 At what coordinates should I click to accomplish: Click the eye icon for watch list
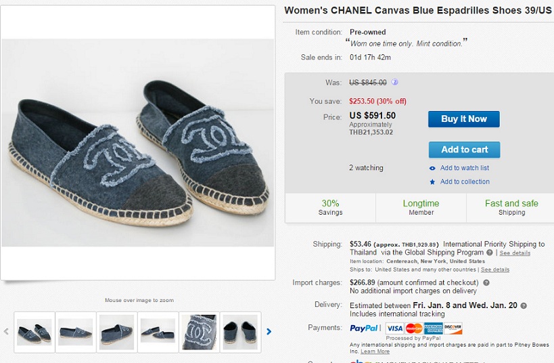point(432,168)
